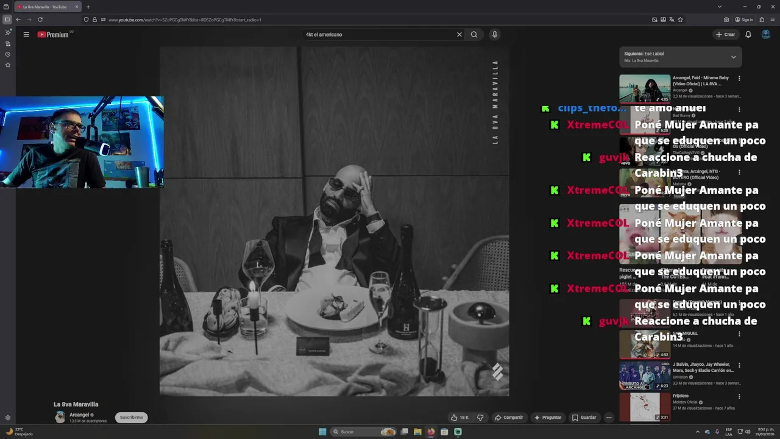Open the Windows Start menu
780x439 pixels.
(322, 432)
